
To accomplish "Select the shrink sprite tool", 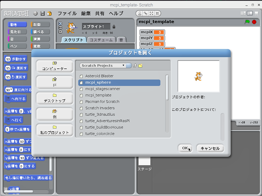I will tap(157, 13).
